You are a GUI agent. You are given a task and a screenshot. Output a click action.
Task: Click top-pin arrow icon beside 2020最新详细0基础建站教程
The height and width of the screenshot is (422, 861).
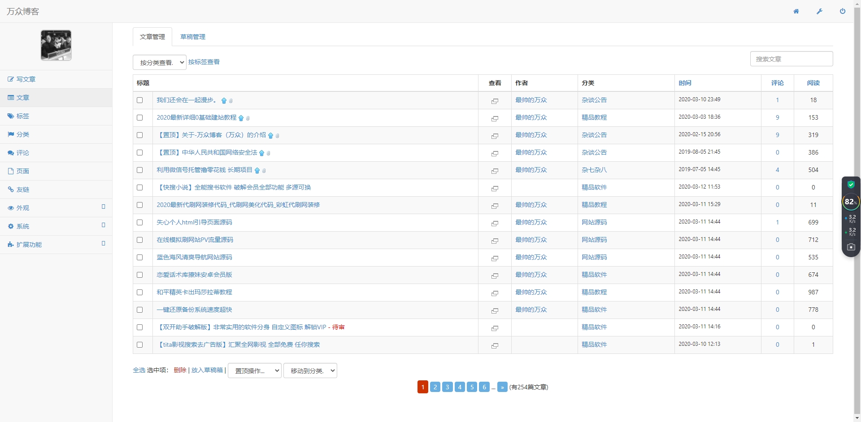pyautogui.click(x=241, y=118)
